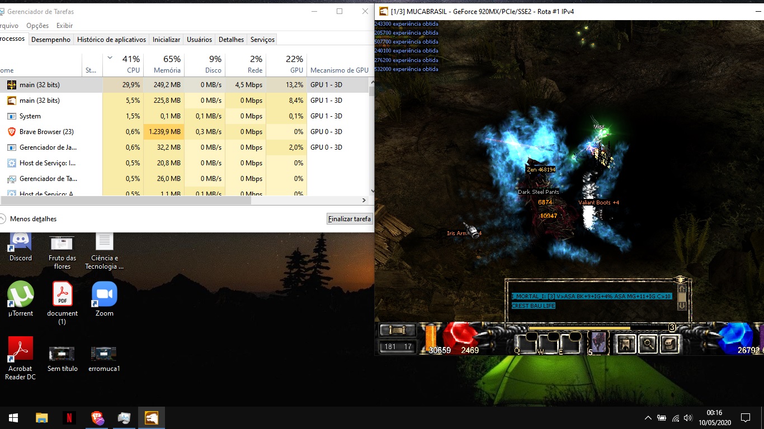This screenshot has height=429, width=764.
Task: Open the Opções menu
Action: pyautogui.click(x=37, y=26)
